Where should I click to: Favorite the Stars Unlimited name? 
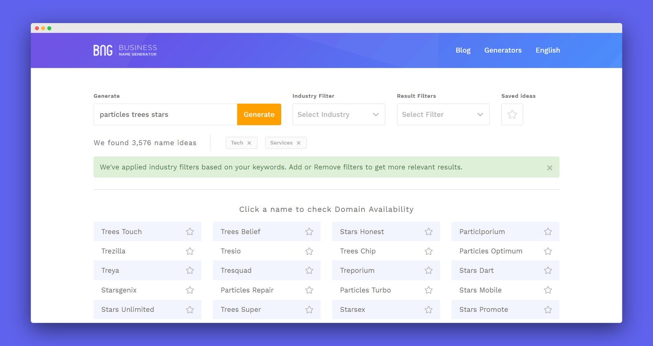190,309
